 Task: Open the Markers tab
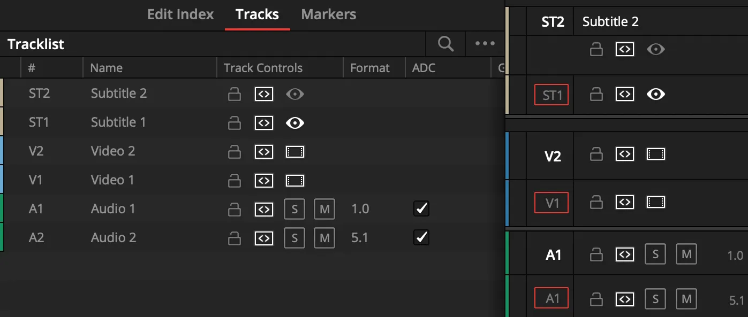[x=329, y=14]
